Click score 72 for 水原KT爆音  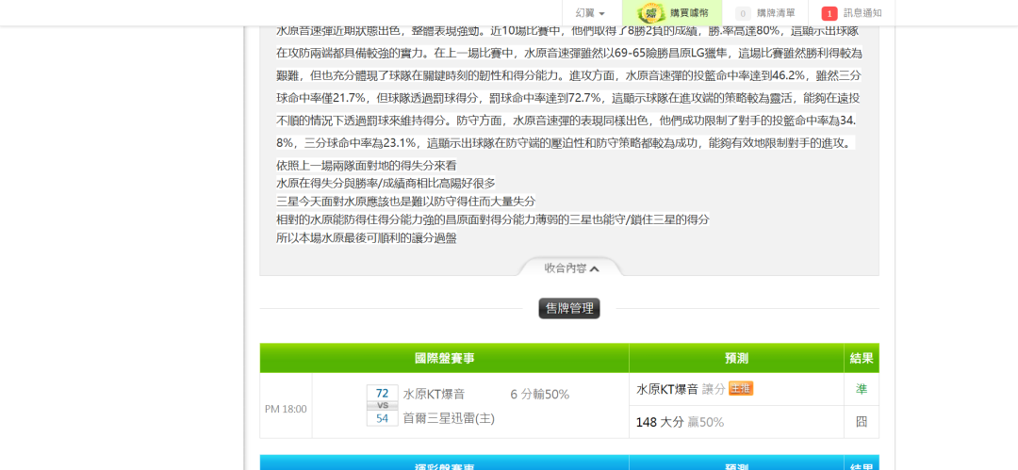point(383,393)
